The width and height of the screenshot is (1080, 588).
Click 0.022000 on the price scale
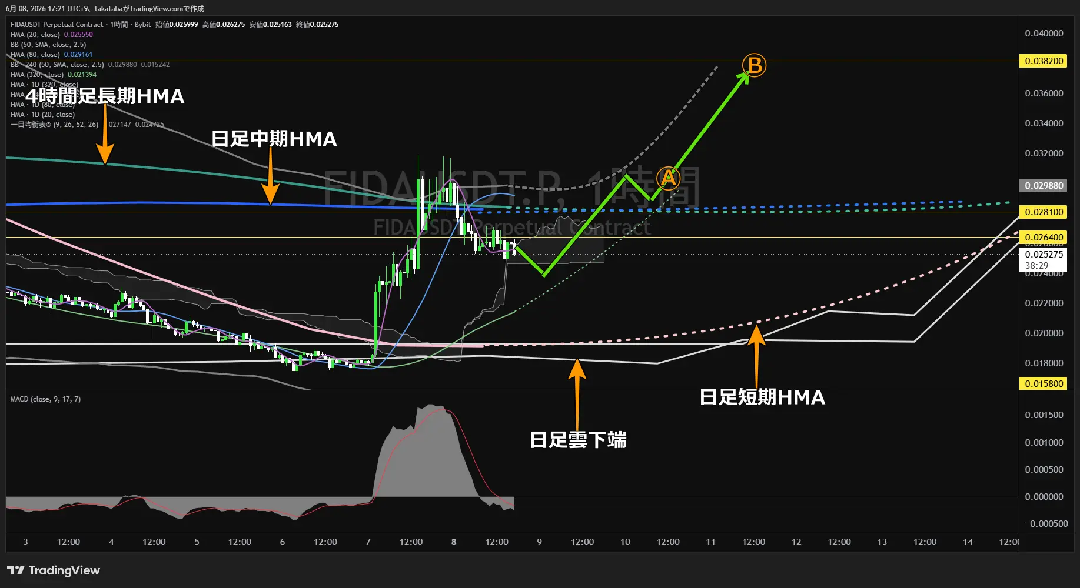1044,303
